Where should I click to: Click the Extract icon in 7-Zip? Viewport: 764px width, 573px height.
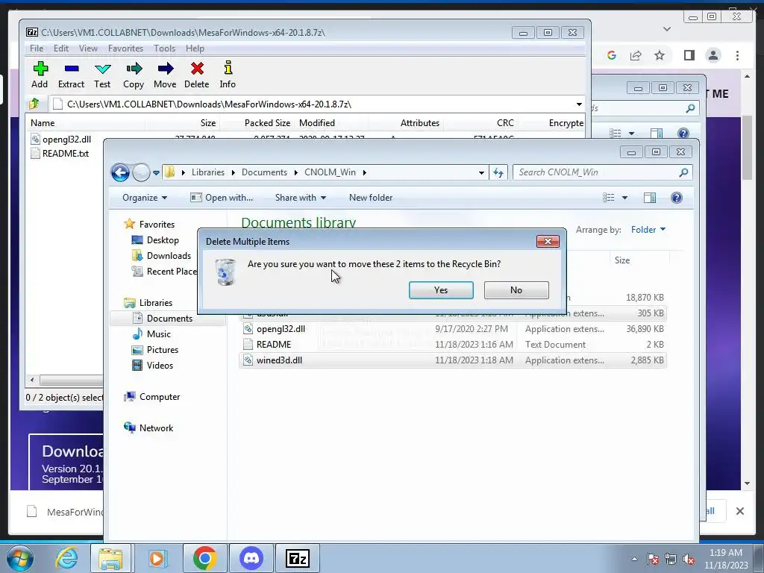(71, 75)
